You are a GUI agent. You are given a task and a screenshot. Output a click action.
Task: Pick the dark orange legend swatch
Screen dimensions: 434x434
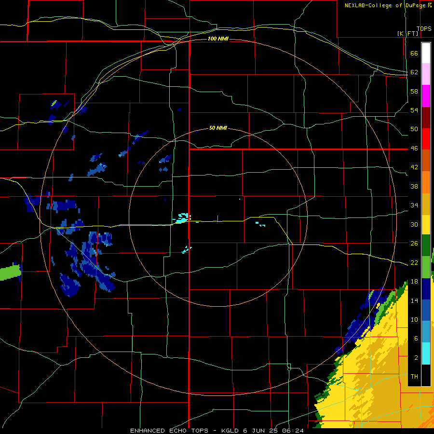(x=426, y=161)
